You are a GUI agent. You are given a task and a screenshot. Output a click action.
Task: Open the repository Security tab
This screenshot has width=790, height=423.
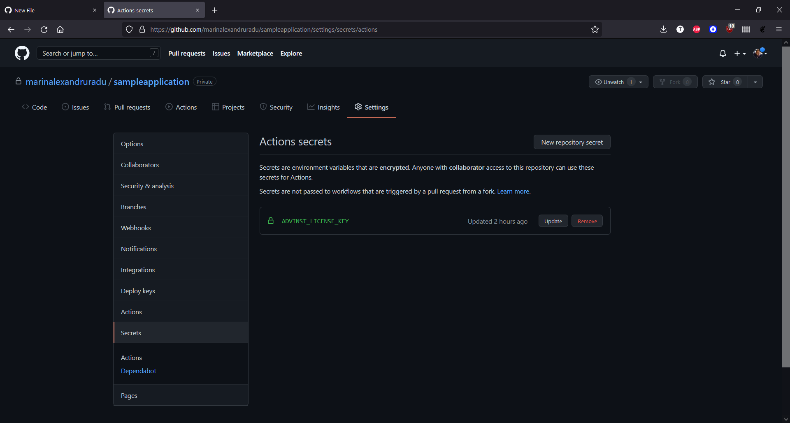coord(276,107)
